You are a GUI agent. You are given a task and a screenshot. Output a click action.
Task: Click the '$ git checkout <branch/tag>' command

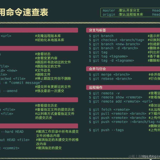[x=117, y=40]
